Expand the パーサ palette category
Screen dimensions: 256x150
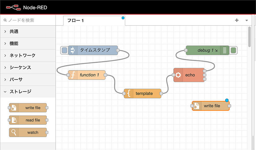tap(28, 79)
